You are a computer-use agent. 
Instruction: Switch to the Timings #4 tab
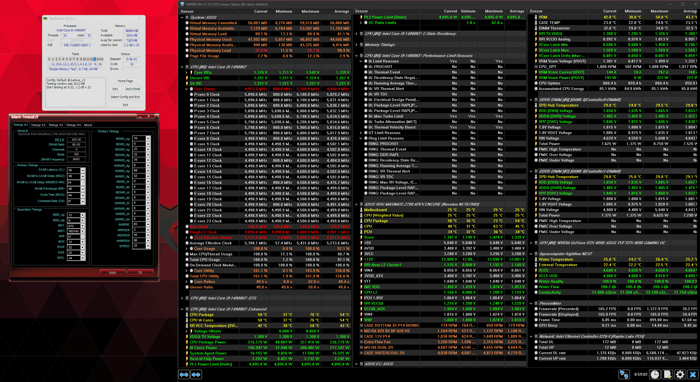(x=73, y=125)
